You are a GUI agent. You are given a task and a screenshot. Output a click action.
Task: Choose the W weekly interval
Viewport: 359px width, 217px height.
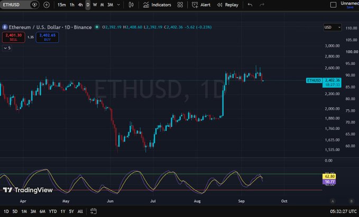tap(95, 5)
